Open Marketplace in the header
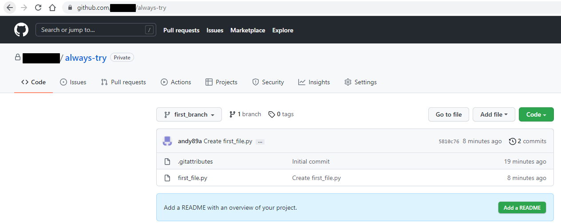Image resolution: width=561 pixels, height=223 pixels. click(248, 30)
